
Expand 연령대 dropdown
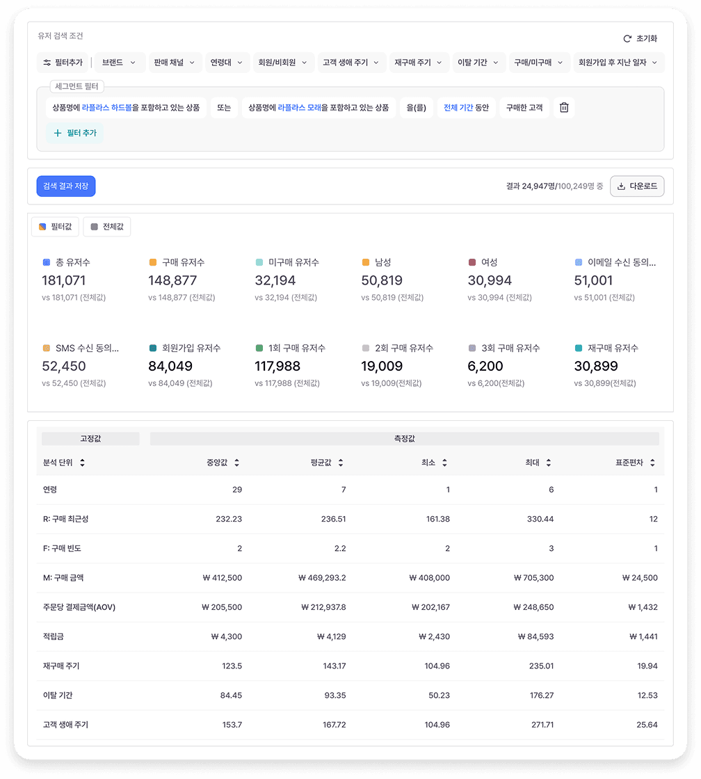[x=227, y=63]
